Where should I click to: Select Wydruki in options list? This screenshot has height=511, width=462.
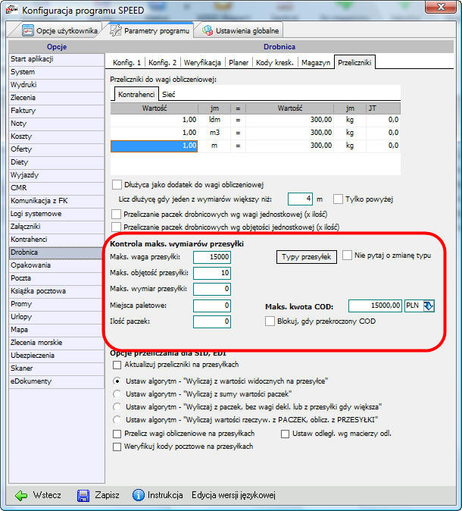click(x=57, y=85)
